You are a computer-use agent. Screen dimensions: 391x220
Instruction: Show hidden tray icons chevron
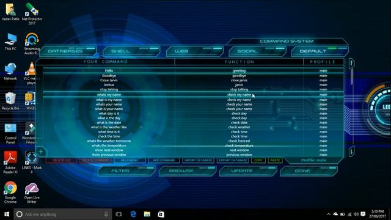(x=329, y=214)
